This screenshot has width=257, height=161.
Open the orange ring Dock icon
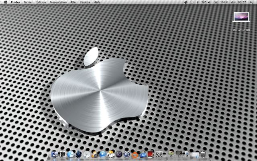pyautogui.click(x=135, y=155)
